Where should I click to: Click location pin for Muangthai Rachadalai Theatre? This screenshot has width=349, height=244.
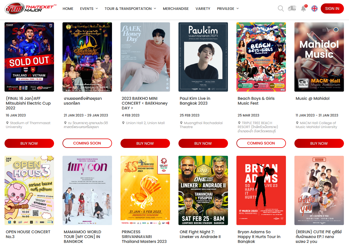(x=181, y=123)
